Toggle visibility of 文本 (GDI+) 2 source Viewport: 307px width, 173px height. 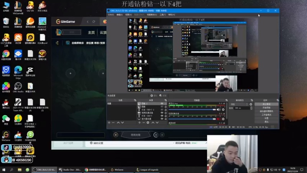pyautogui.click(x=162, y=110)
